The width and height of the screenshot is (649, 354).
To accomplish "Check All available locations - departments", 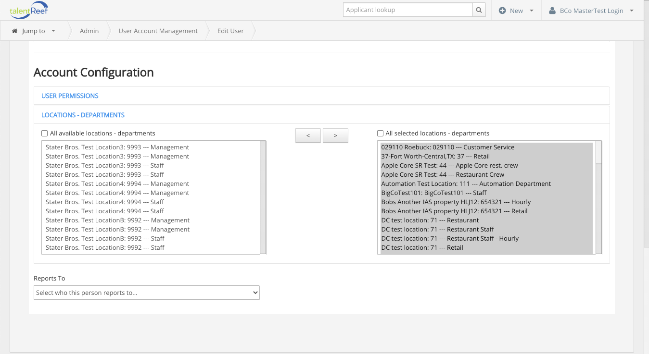I will pyautogui.click(x=45, y=134).
